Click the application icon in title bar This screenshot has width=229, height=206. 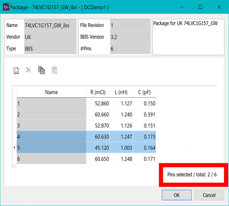pos(6,7)
